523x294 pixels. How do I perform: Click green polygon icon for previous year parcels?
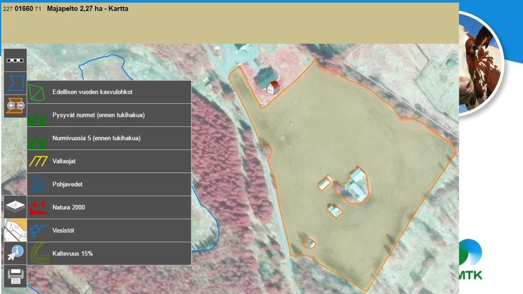pyautogui.click(x=37, y=93)
